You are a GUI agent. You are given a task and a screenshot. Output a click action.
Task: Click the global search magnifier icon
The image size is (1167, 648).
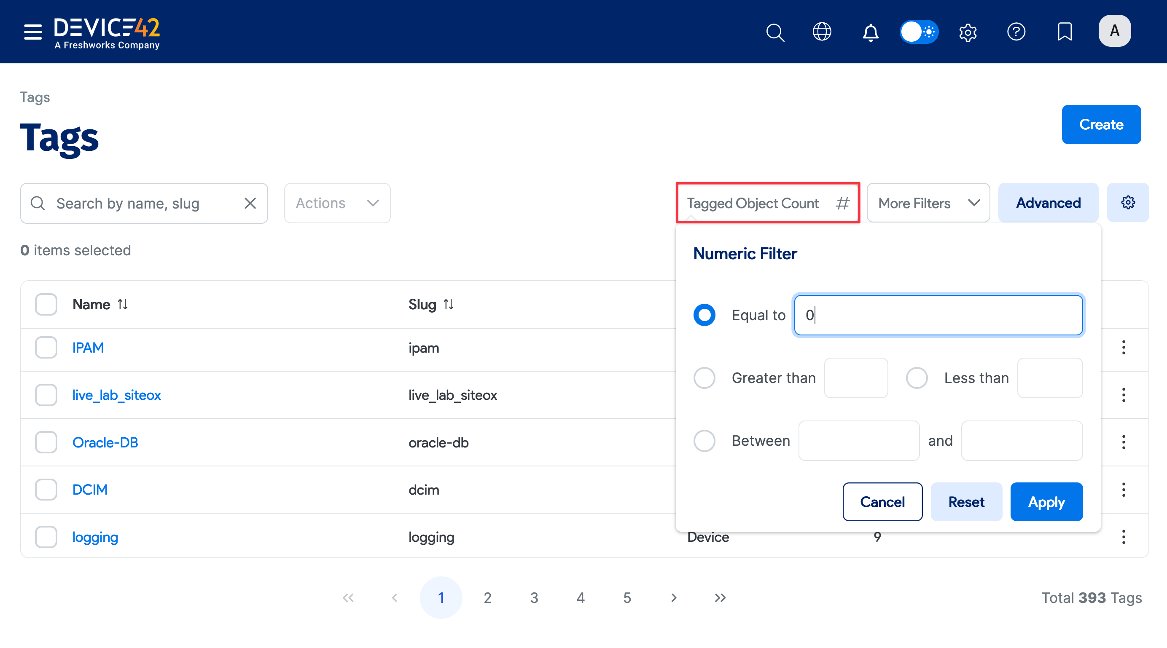[x=774, y=32]
